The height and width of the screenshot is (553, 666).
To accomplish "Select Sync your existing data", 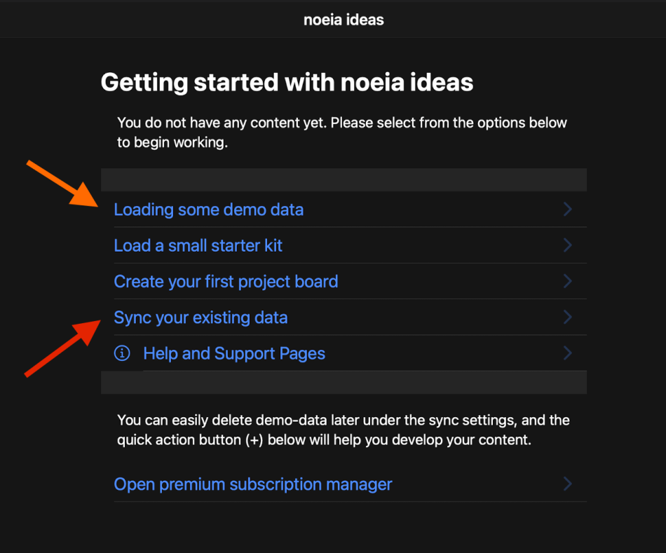I will pos(201,318).
